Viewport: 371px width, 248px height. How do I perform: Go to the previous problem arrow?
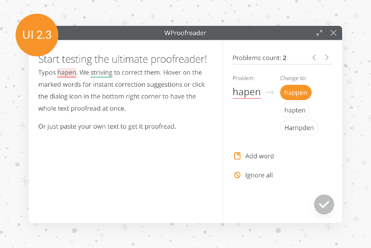coord(314,57)
